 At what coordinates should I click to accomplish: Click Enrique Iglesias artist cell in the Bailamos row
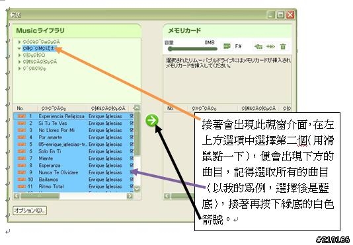pyautogui.click(x=105, y=180)
